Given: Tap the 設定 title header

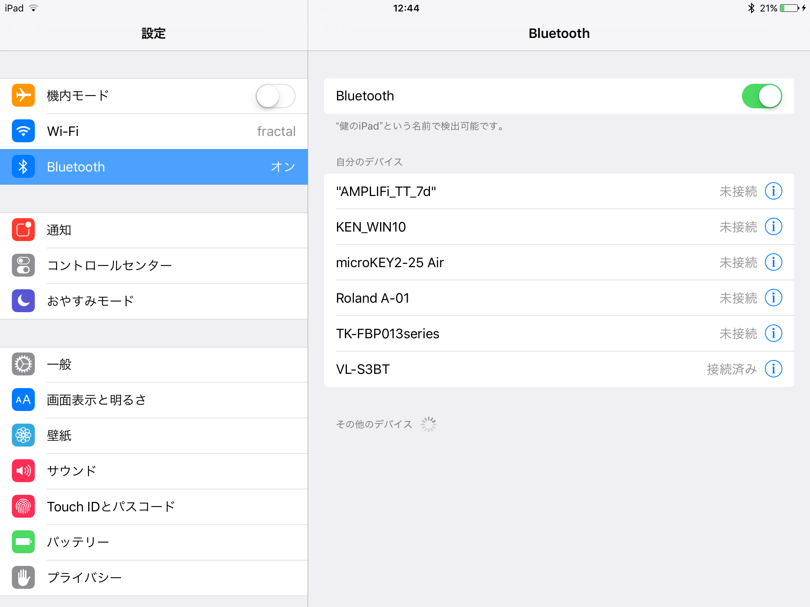Looking at the screenshot, I should (x=153, y=33).
